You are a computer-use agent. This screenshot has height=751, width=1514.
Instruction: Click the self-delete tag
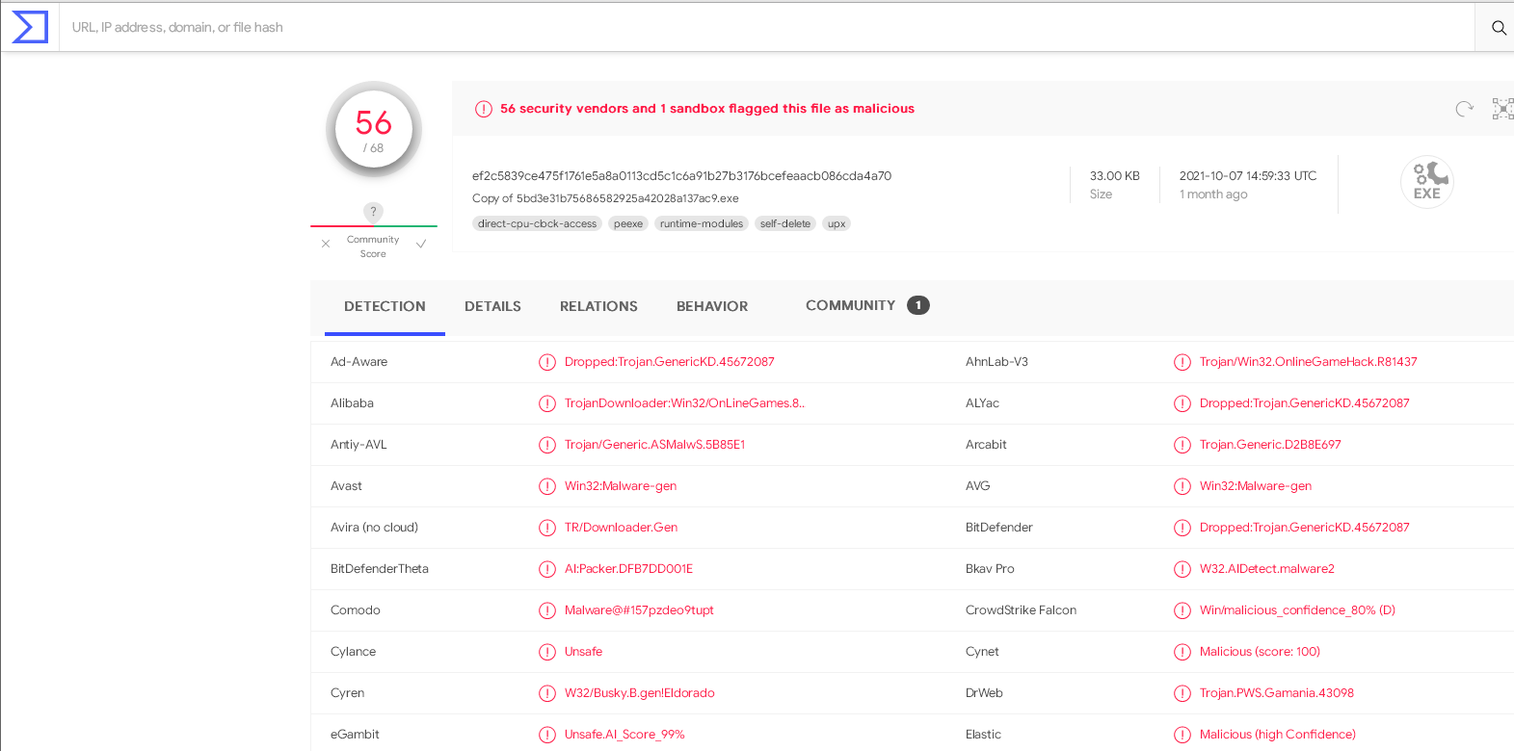[x=785, y=223]
